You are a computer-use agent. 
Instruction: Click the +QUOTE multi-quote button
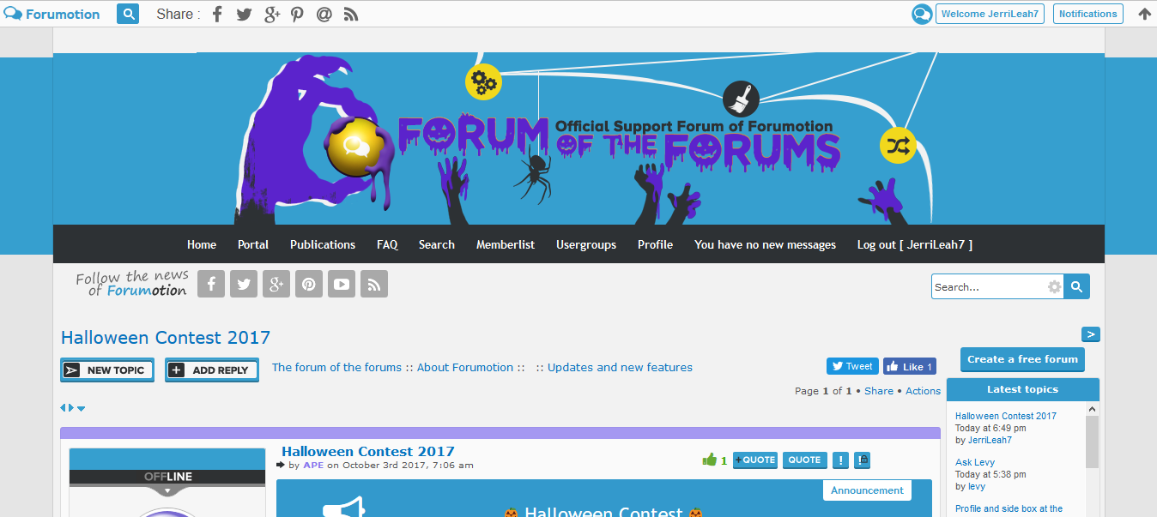pyautogui.click(x=755, y=460)
